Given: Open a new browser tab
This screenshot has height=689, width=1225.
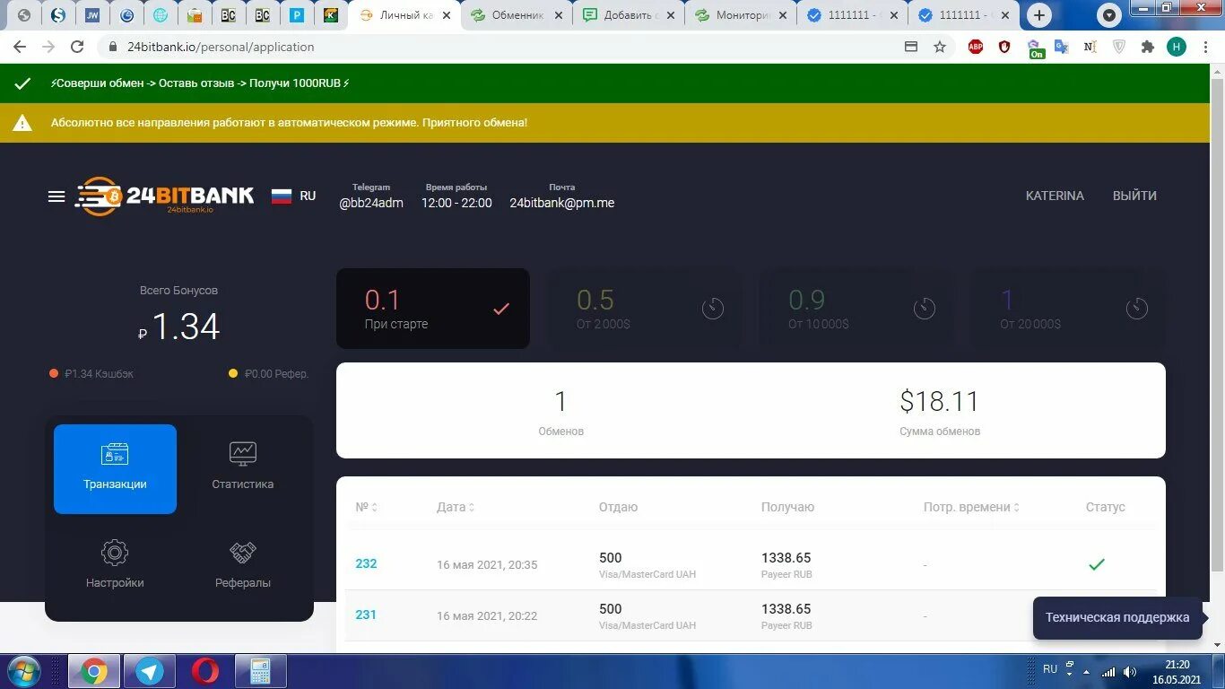Looking at the screenshot, I should [x=1039, y=15].
